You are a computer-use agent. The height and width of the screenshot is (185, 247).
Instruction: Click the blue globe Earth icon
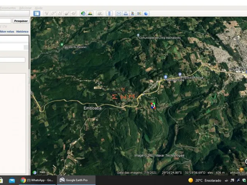coord(146,14)
